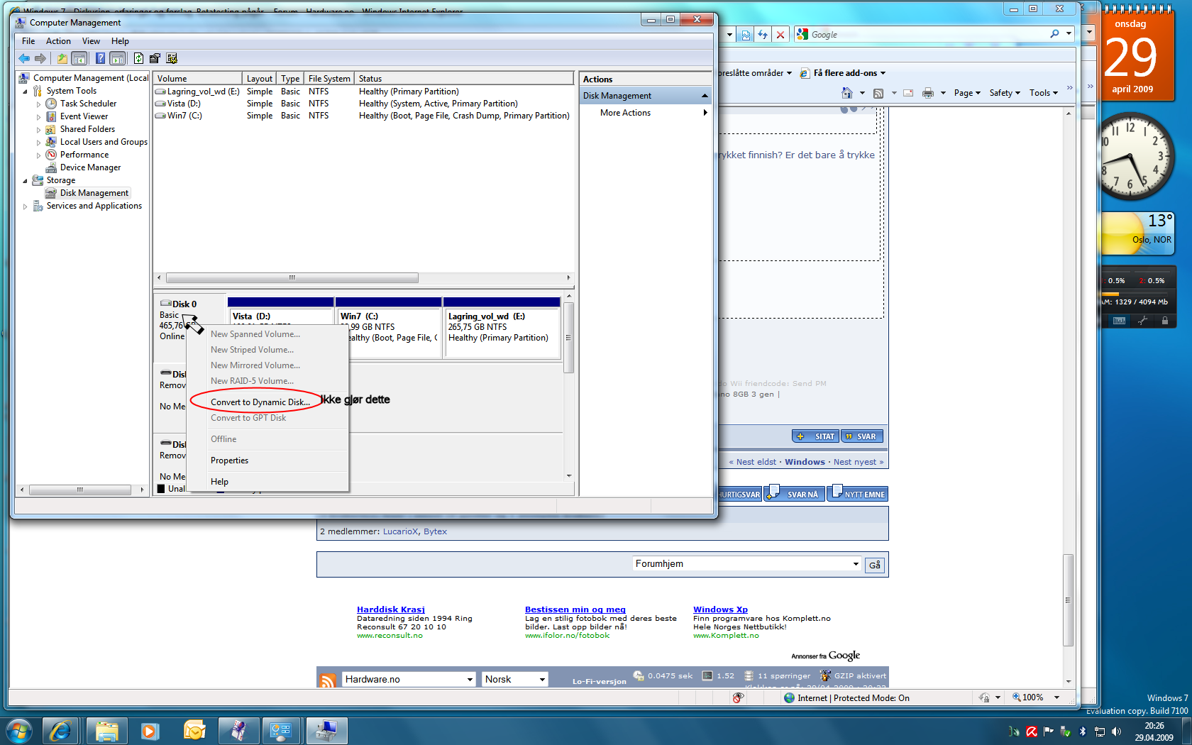1192x745 pixels.
Task: Click the Disk settings toolbar icon with gear
Action: (171, 58)
